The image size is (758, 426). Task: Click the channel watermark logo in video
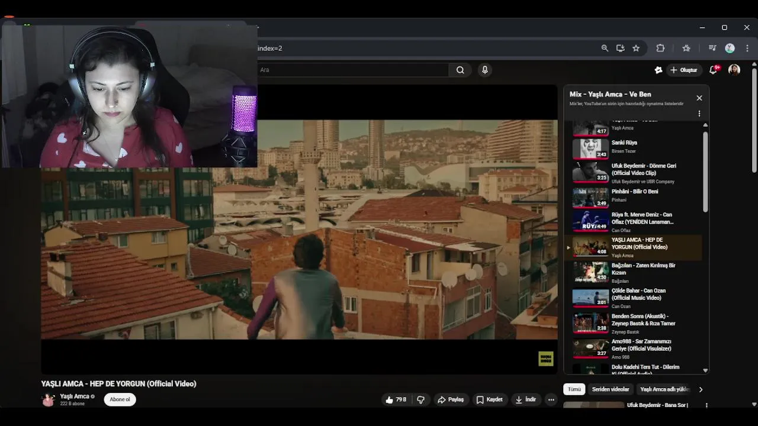(545, 359)
